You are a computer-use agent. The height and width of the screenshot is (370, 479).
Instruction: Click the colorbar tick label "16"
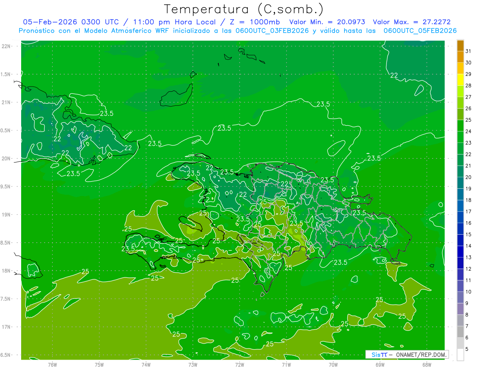(x=469, y=223)
